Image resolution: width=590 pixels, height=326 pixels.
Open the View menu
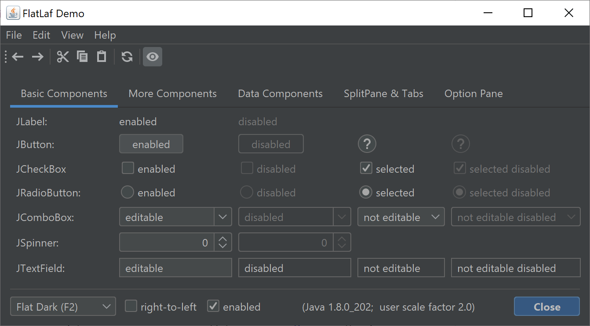coord(72,35)
